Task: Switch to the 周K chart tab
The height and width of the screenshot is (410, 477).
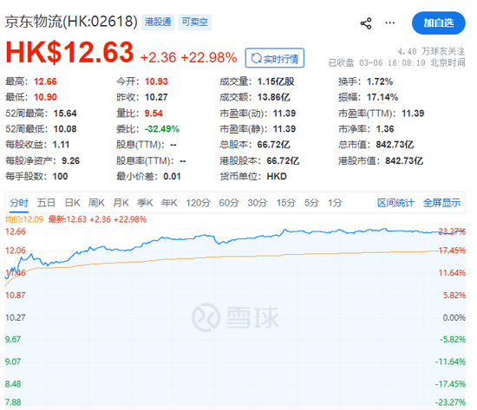Action: coord(96,203)
